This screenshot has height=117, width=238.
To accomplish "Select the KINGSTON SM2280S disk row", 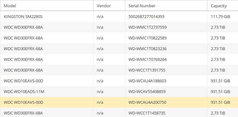I will pyautogui.click(x=119, y=16).
